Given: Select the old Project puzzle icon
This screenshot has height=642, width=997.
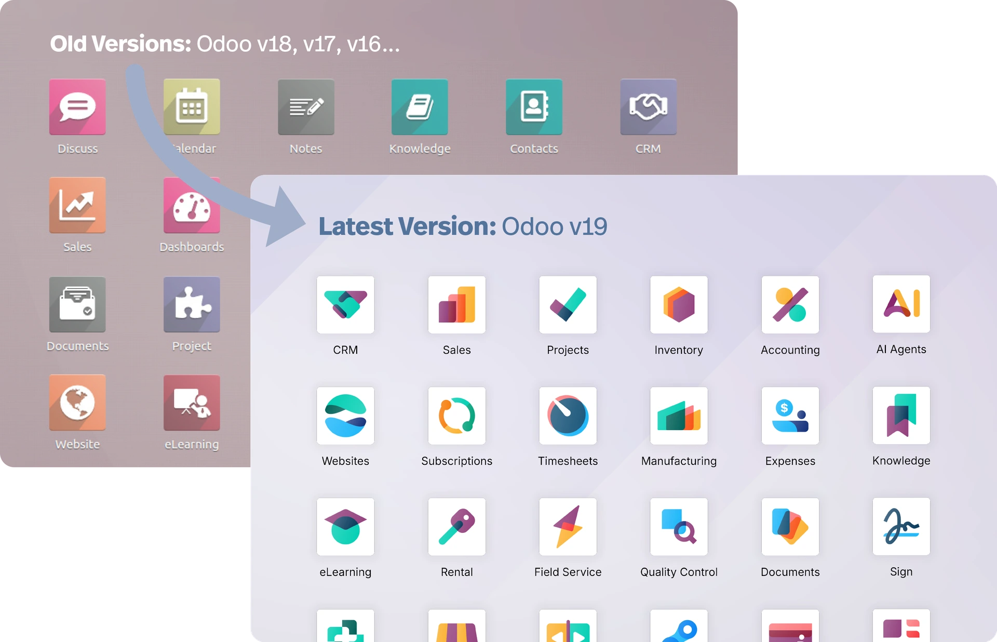Looking at the screenshot, I should click(x=192, y=304).
